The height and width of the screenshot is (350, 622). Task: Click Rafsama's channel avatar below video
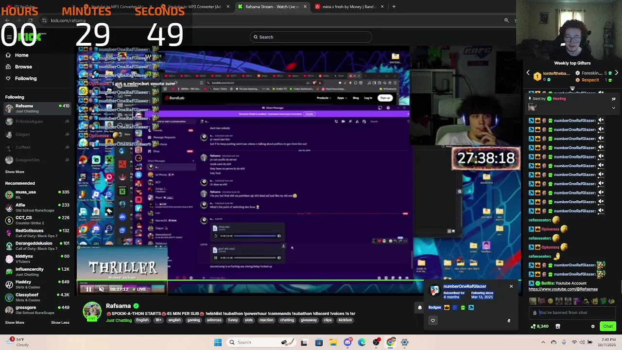(92, 311)
